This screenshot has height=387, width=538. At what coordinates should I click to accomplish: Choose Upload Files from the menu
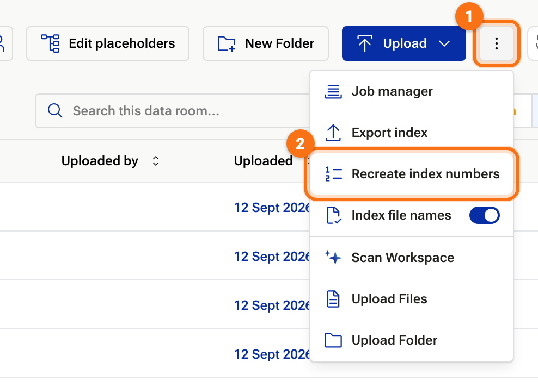(x=412, y=299)
